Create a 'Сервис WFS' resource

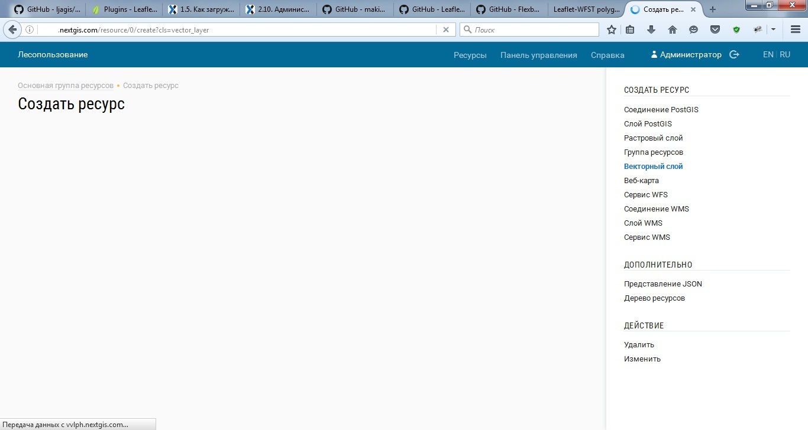point(646,195)
